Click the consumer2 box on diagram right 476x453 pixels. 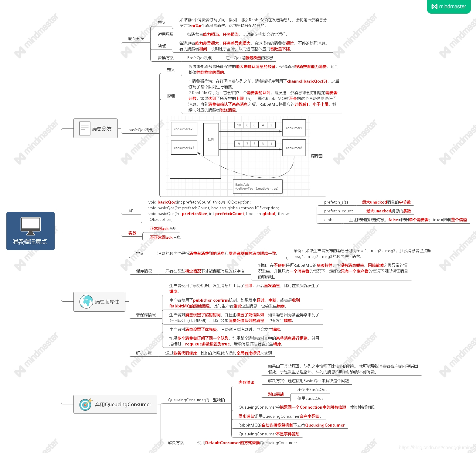[294, 148]
